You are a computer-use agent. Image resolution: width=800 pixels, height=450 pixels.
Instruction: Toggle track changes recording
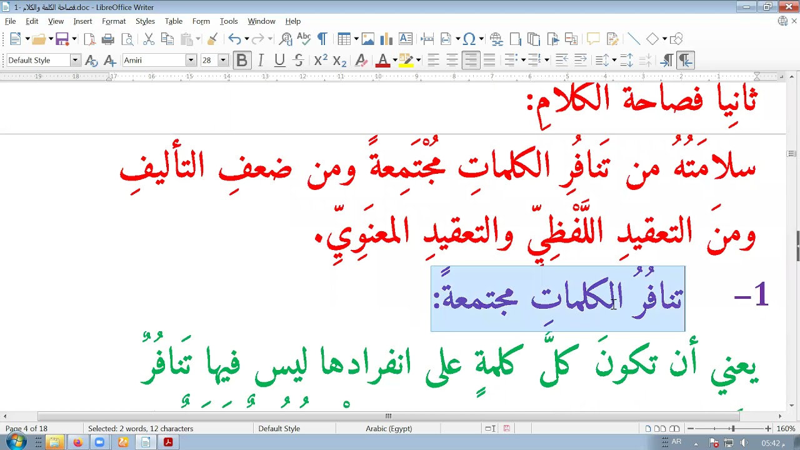click(x=612, y=39)
